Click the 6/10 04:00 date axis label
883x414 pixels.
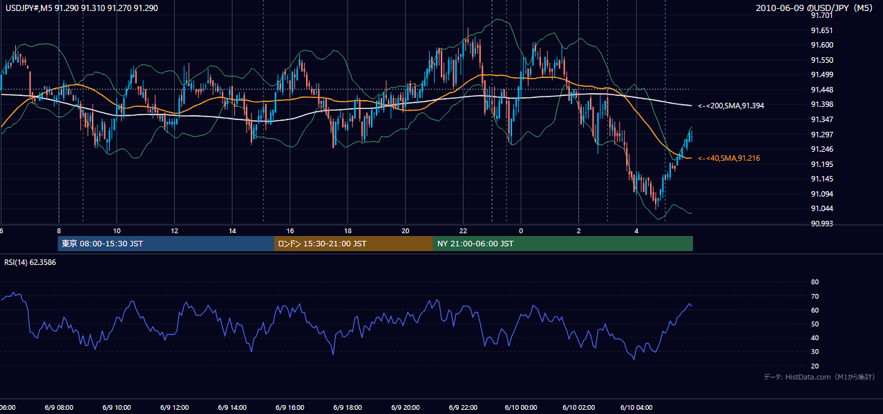[x=636, y=408]
